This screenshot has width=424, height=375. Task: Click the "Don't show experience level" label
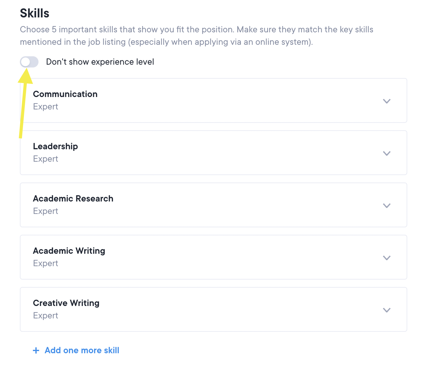100,62
